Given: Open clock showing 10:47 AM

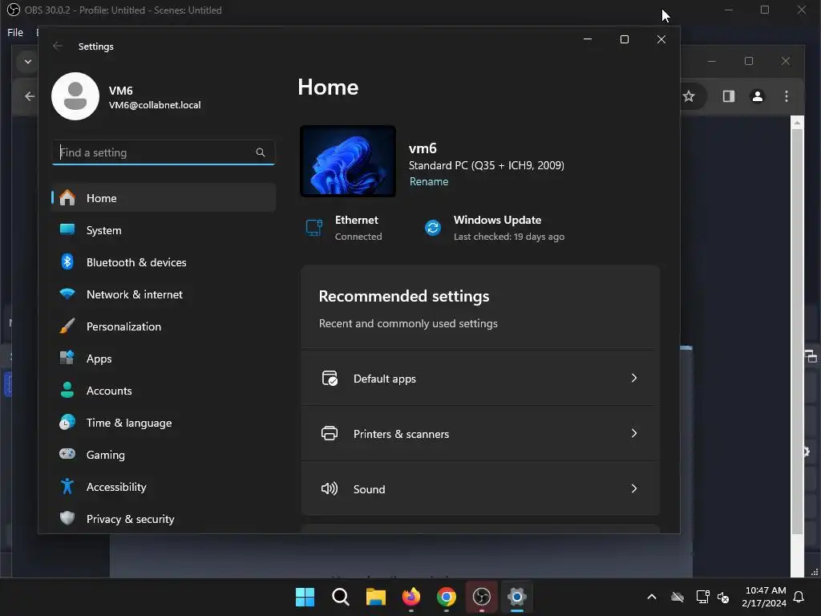Looking at the screenshot, I should (x=764, y=597).
